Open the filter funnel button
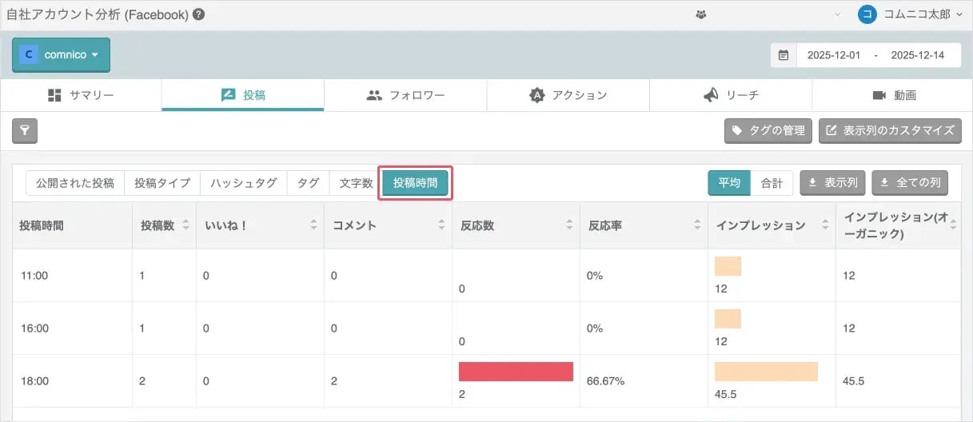 coord(25,130)
